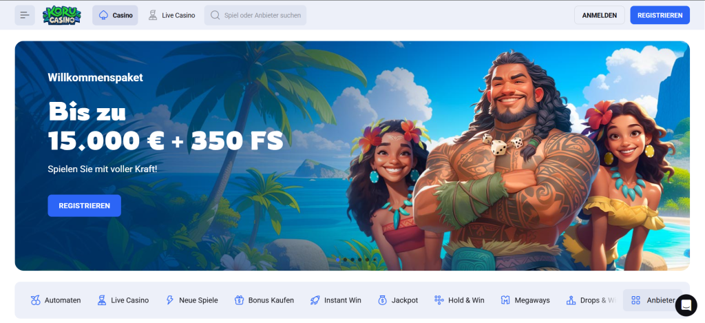The height and width of the screenshot is (323, 705).
Task: Select the Instant Win rocket category
Action: click(335, 300)
